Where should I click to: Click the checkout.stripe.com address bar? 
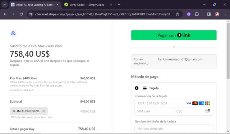click(104, 14)
